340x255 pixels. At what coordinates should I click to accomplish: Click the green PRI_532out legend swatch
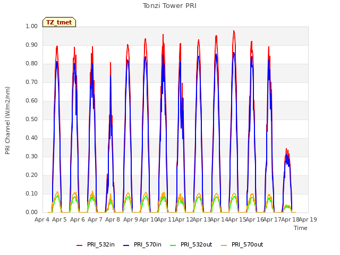[x=173, y=245]
